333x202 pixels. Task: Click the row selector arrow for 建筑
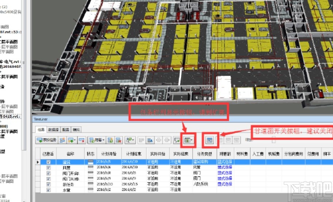pyautogui.click(x=38, y=162)
